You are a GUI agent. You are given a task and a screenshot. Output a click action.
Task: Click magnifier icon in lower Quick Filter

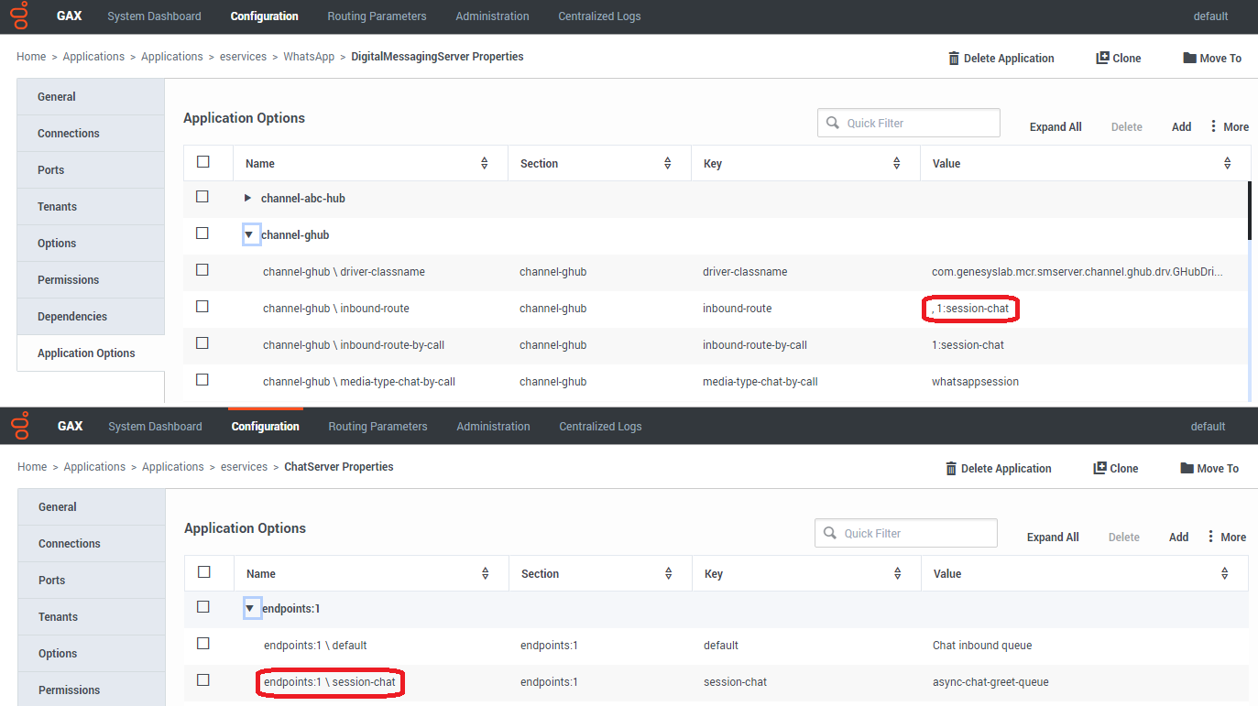[830, 533]
